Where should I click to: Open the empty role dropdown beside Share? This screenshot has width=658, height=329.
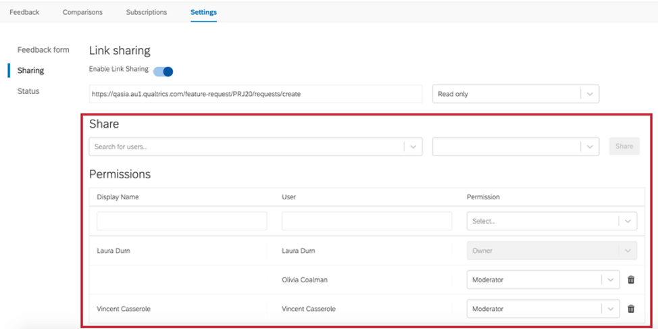515,147
